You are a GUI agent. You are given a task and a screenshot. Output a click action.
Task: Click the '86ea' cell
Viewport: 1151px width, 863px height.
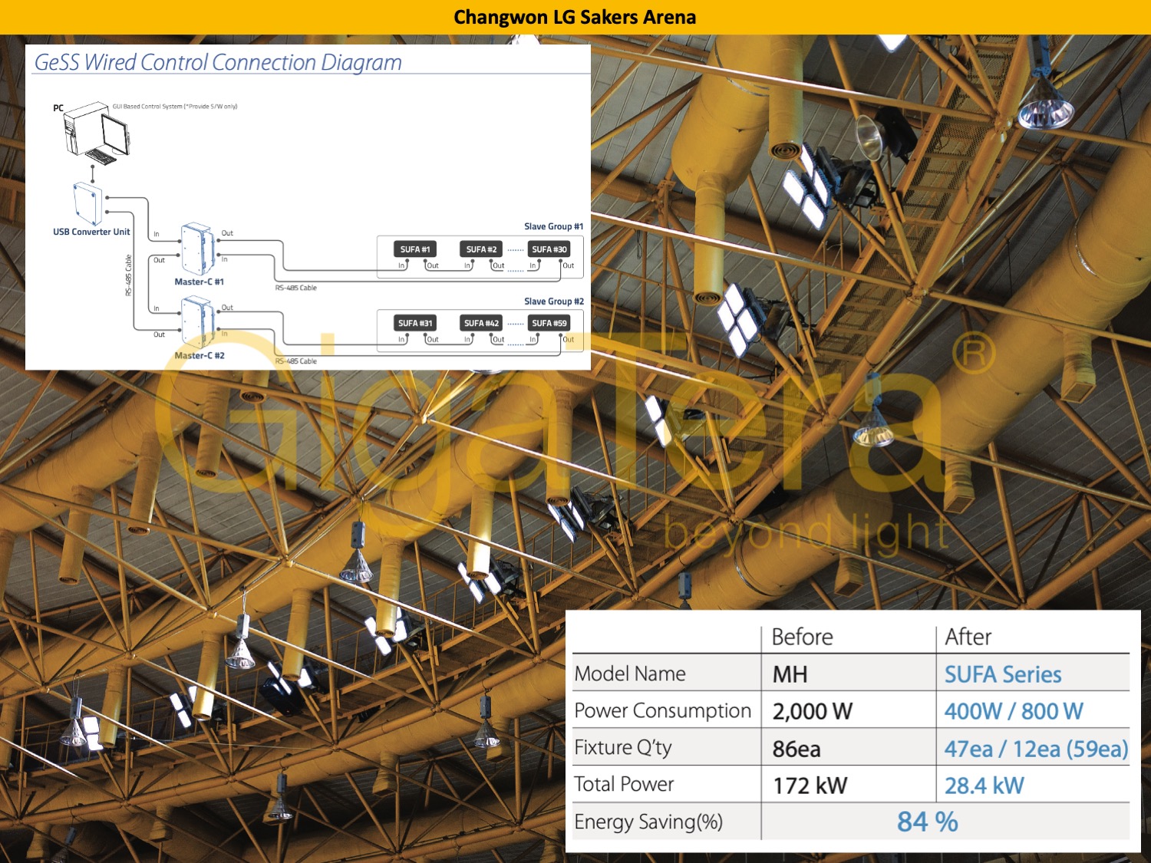796,749
